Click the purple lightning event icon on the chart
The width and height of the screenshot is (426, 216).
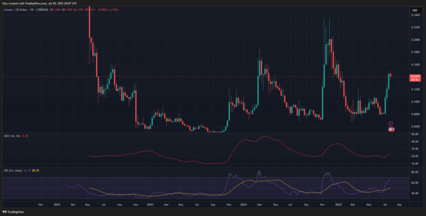(390, 123)
